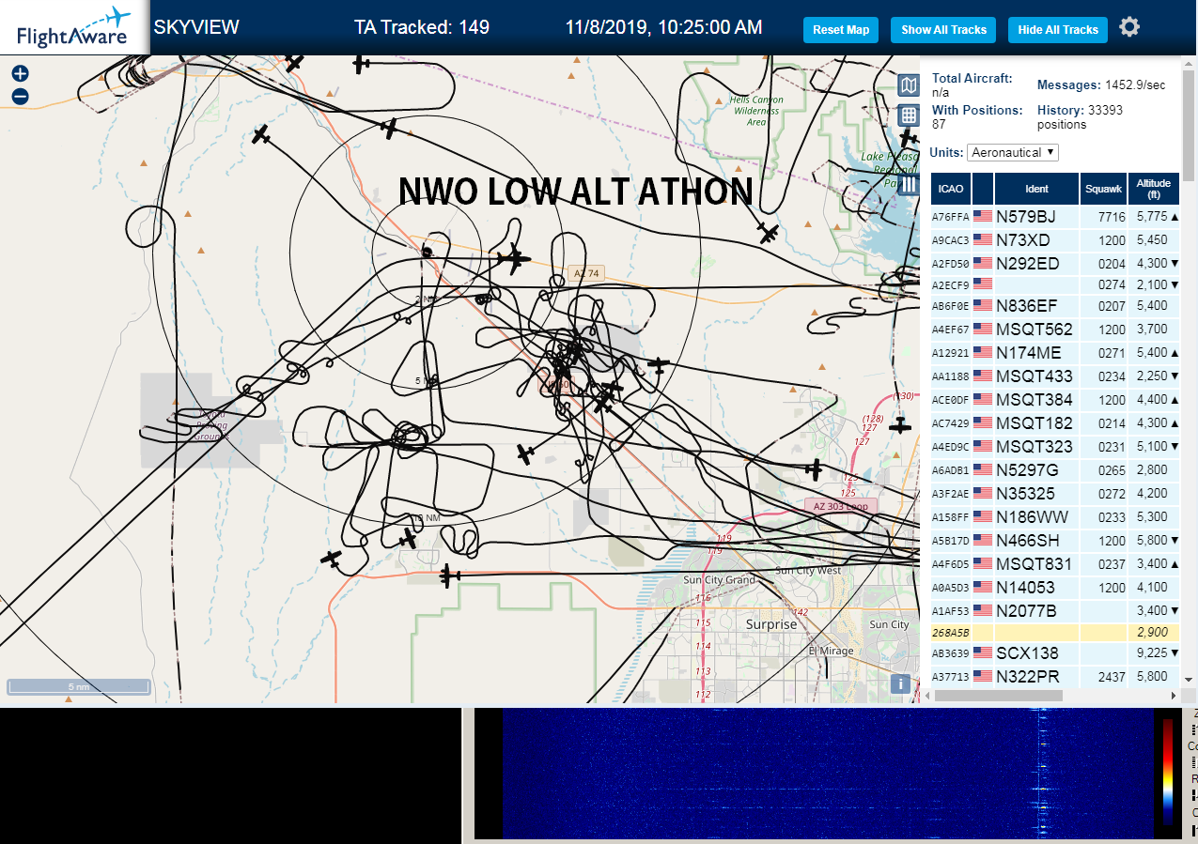The width and height of the screenshot is (1198, 844).
Task: Click Hide All Tracks button
Action: [1058, 30]
